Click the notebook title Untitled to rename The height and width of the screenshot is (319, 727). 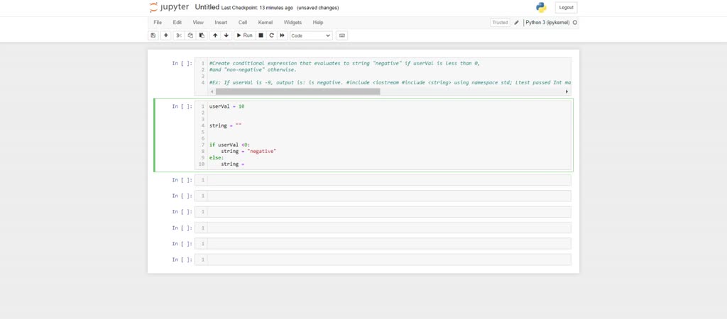207,8
